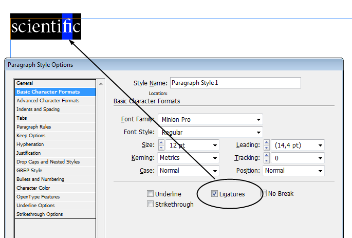Open the Kerning dropdown
This screenshot has height=238, width=352.
(x=188, y=158)
